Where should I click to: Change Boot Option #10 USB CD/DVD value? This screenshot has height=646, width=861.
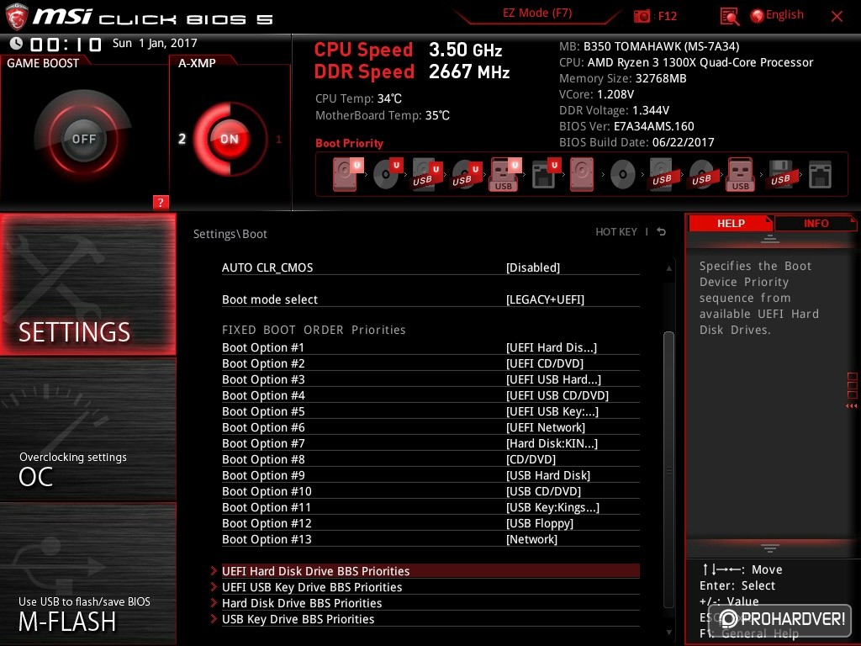pos(543,490)
